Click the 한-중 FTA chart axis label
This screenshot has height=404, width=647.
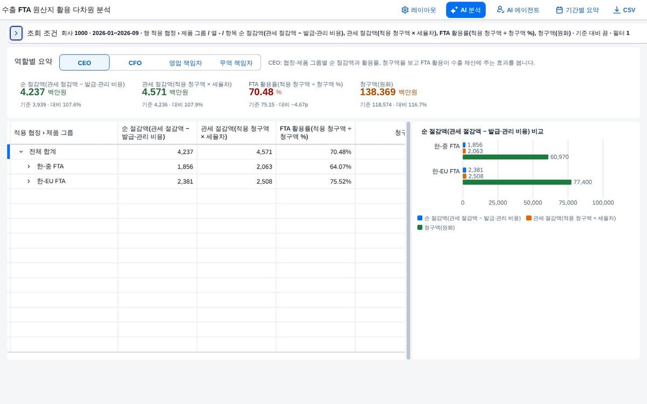pyautogui.click(x=447, y=146)
